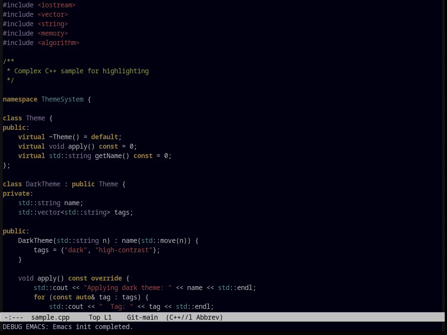Click the L1 line number indicator
The image size is (447, 335).
(x=108, y=317)
